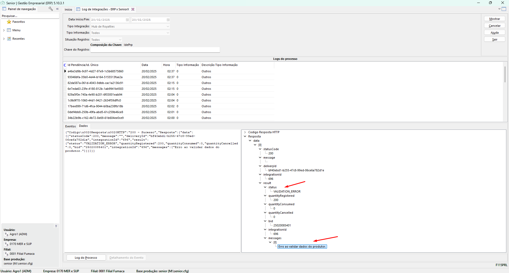Viewport: 509px width, 273px height.
Task: Click the Chave do Registro input field
Action: point(155,50)
